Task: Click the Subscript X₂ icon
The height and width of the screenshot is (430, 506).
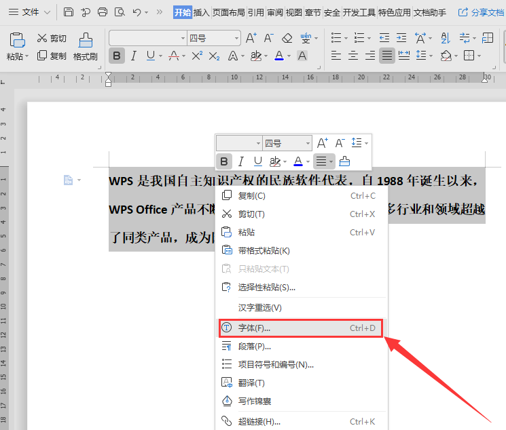Action: [214, 56]
